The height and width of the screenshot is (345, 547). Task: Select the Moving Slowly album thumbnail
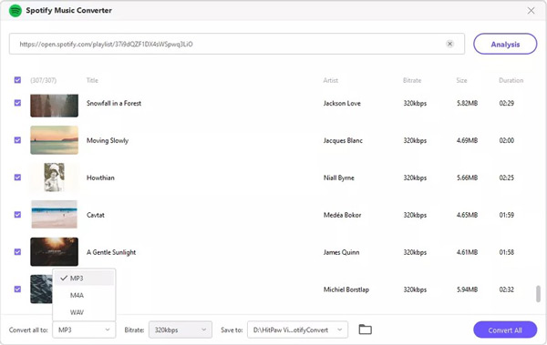click(x=54, y=140)
